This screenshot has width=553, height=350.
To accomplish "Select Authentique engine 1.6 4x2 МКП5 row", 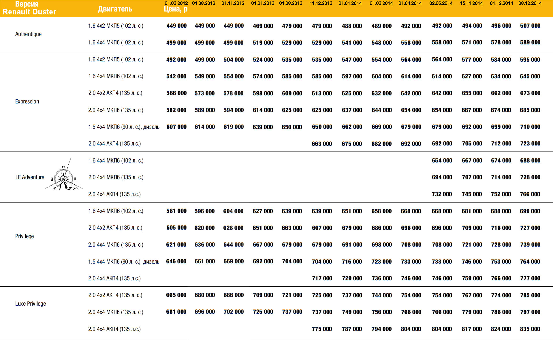I will tap(116, 26).
